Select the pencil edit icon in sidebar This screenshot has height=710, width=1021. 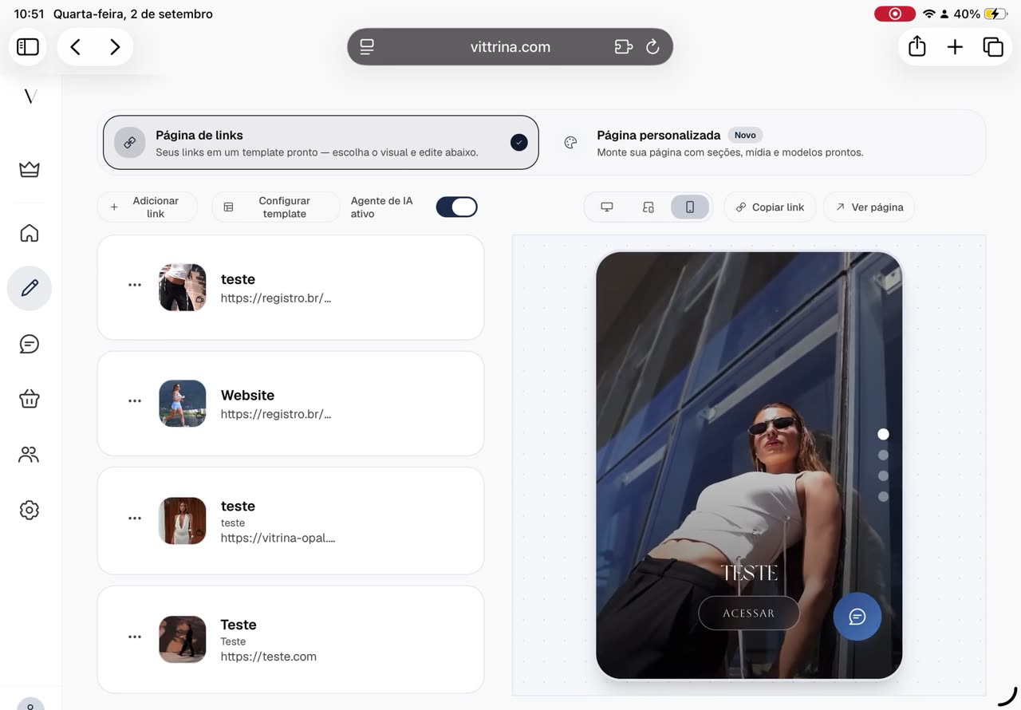pos(30,288)
